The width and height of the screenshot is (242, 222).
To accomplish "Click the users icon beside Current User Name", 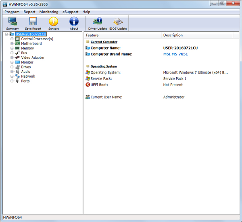I will coord(88,97).
